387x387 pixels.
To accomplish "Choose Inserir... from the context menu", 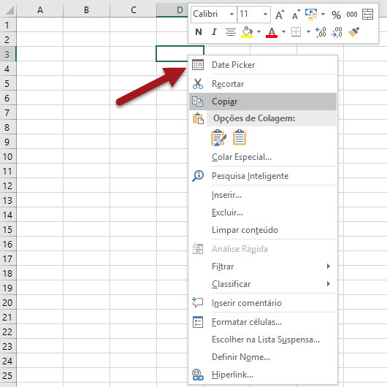I will [x=263, y=195].
